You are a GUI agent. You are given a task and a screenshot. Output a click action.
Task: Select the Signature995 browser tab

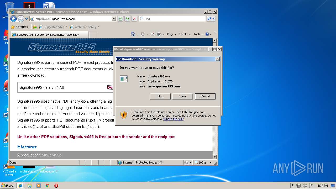(49, 34)
